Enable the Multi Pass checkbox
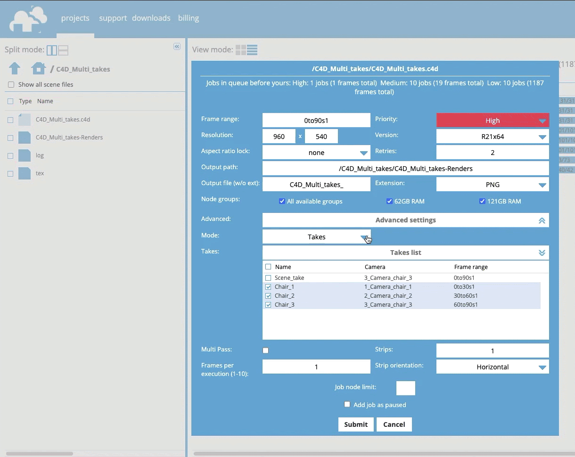575x457 pixels. [x=265, y=351]
